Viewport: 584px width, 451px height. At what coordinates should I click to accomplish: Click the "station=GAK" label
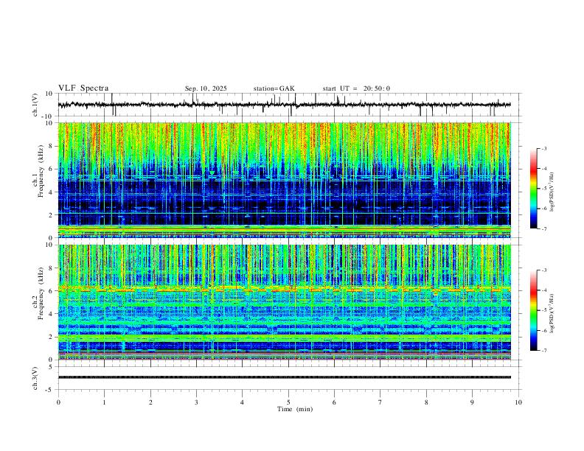click(274, 88)
